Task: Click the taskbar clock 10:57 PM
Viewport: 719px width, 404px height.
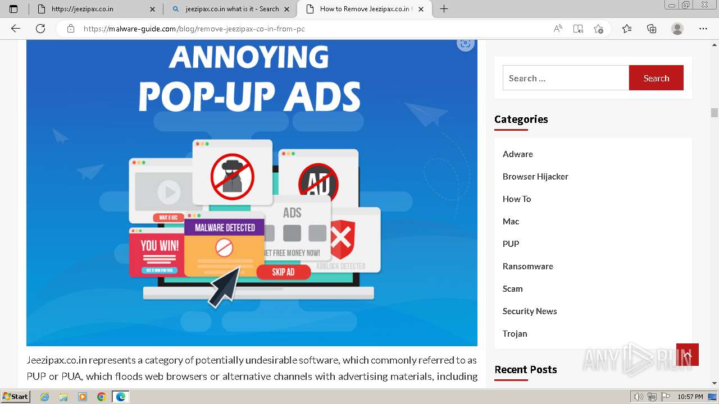Action: click(690, 397)
